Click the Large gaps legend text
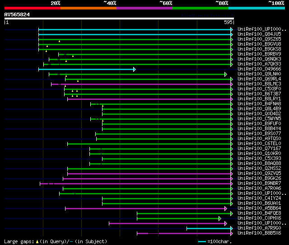This screenshot has width=289, height=245. tap(56, 241)
